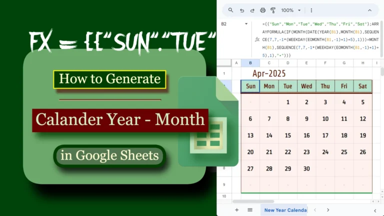
Task: Click the fx function icon
Action: point(257,39)
